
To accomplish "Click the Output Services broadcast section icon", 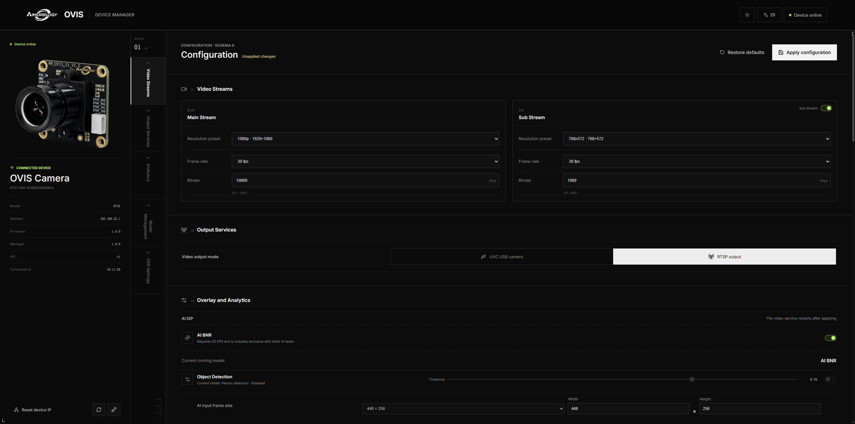I will coord(184,230).
